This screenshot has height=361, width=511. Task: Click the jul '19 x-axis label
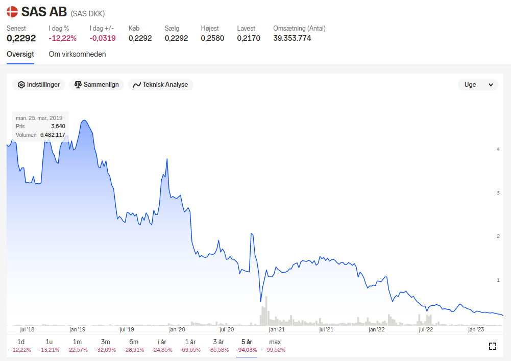pyautogui.click(x=127, y=329)
